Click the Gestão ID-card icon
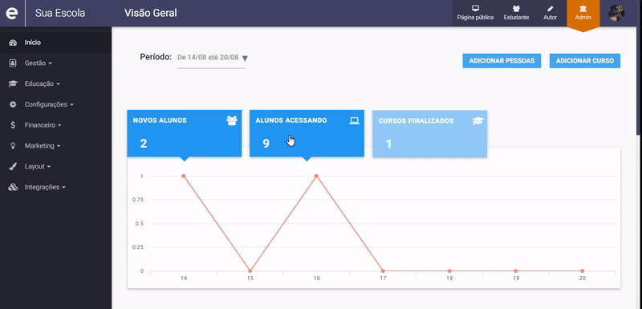Screen dimensions: 642x309 [13, 63]
